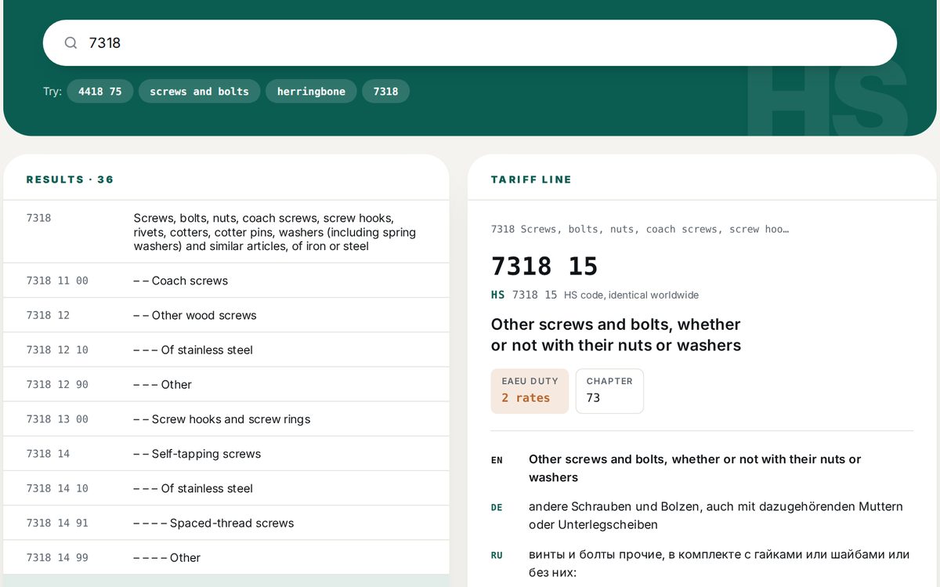Click the breadcrumb '7318 Screws, bolts, nuts…'
Viewport: 940px width, 587px height.
[640, 230]
